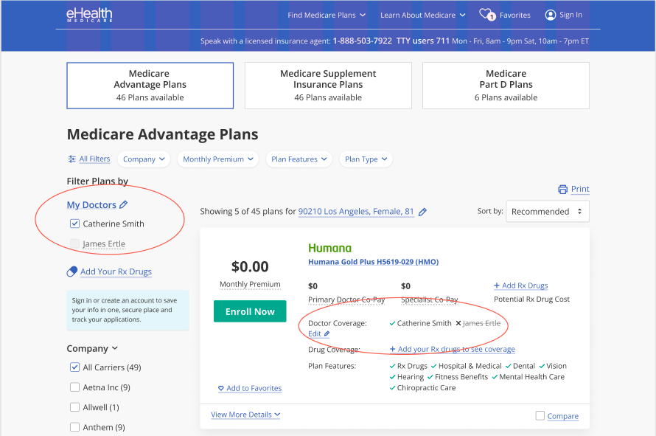Expand View More Details
The width and height of the screenshot is (656, 436).
tap(245, 415)
